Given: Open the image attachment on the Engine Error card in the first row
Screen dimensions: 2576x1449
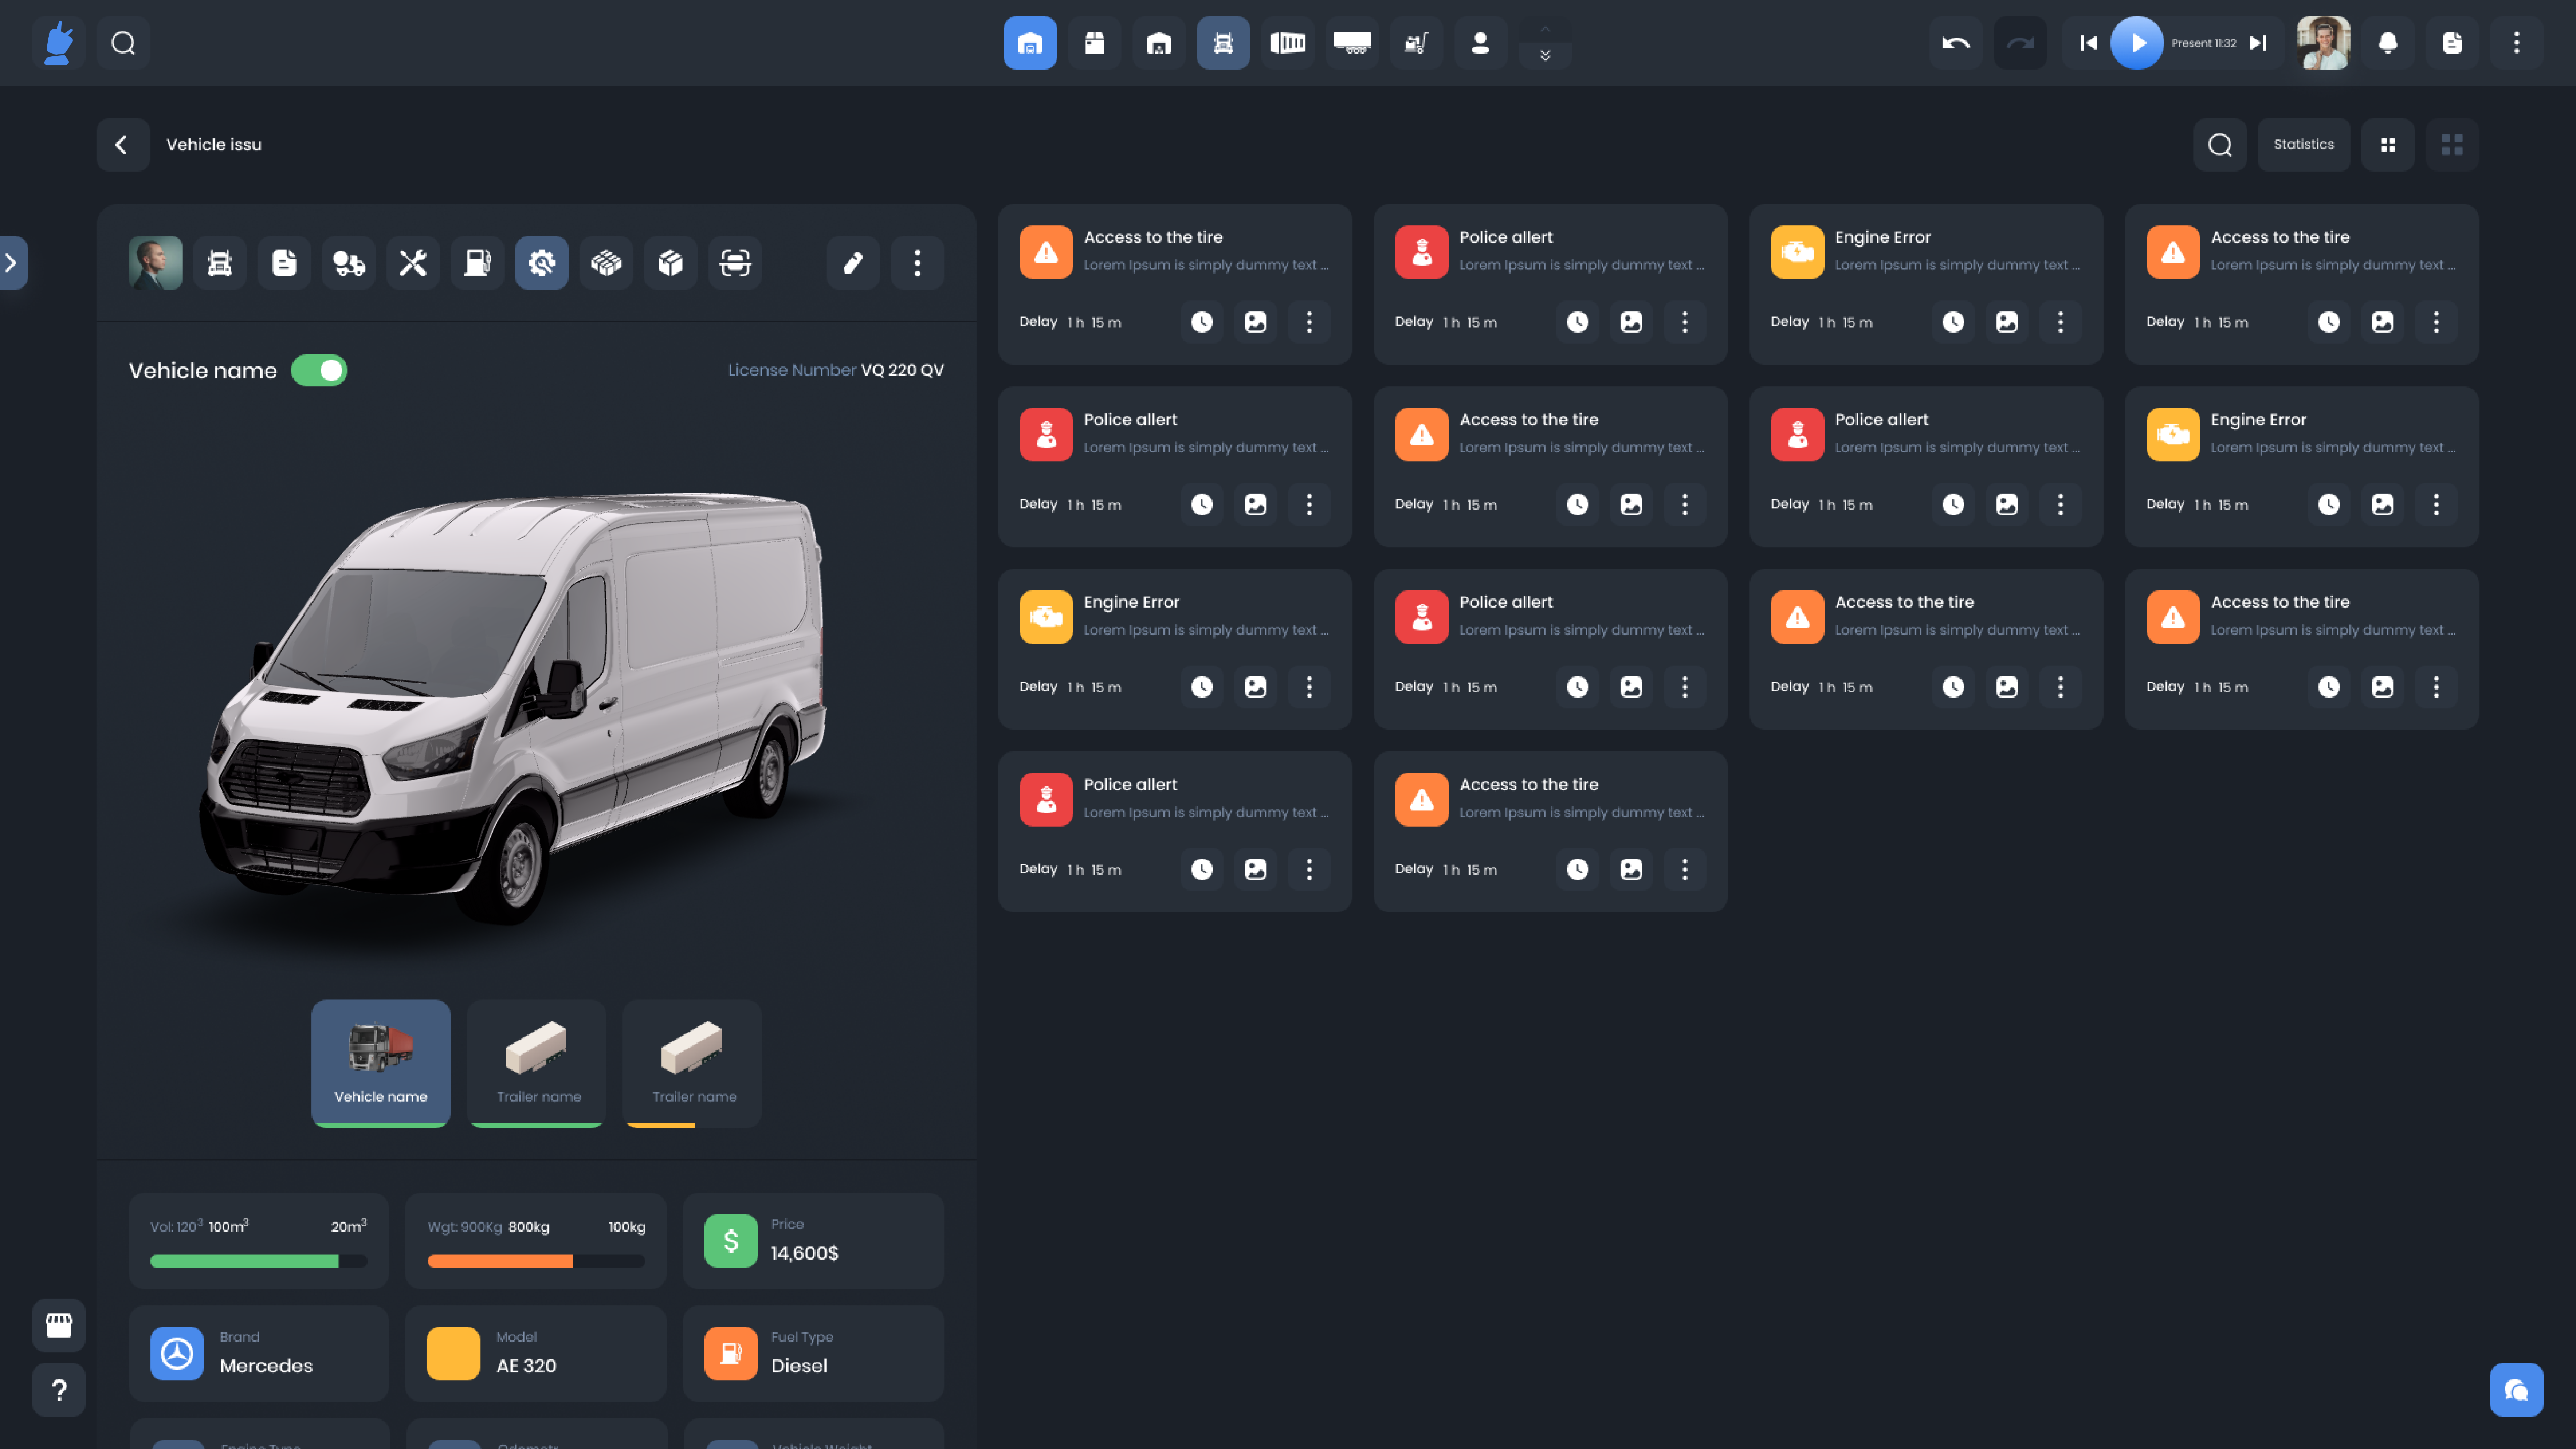Looking at the screenshot, I should [2007, 322].
